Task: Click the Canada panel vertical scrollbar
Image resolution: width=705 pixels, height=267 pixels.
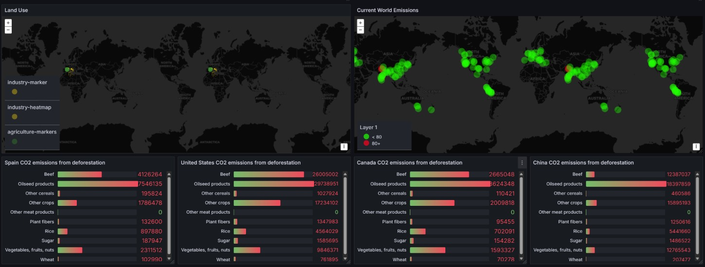Action: pyautogui.click(x=521, y=214)
